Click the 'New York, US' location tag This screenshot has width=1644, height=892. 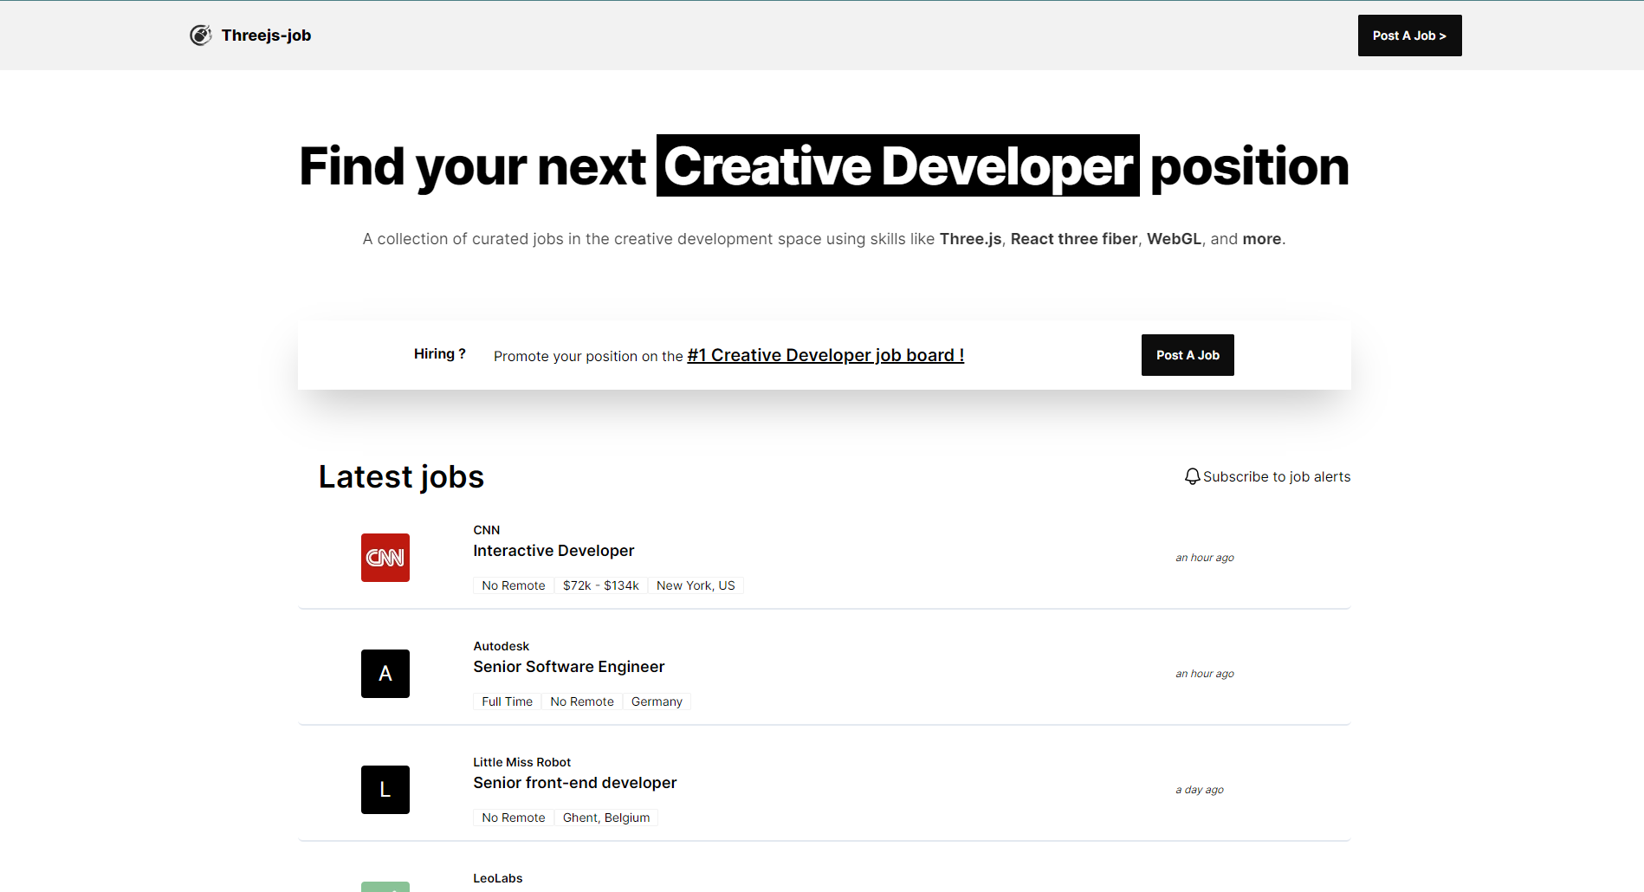click(x=696, y=585)
